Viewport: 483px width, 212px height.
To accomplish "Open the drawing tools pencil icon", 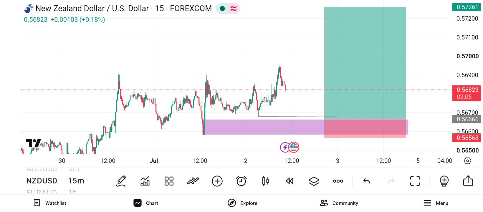I will [x=121, y=181].
